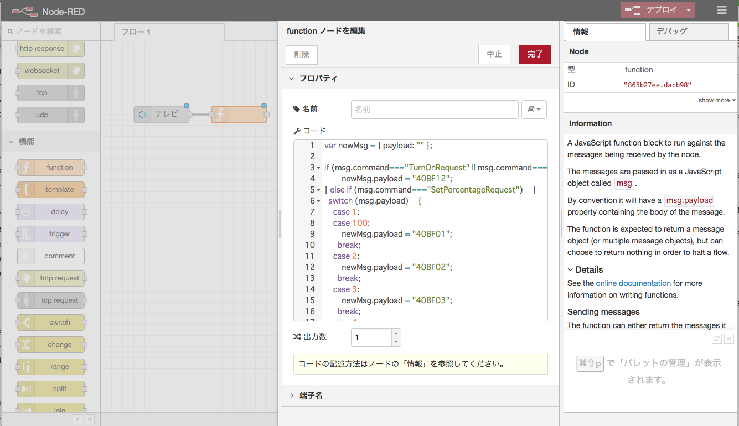Click the trigger node's pulse icon
The image size is (739, 426).
click(x=26, y=234)
